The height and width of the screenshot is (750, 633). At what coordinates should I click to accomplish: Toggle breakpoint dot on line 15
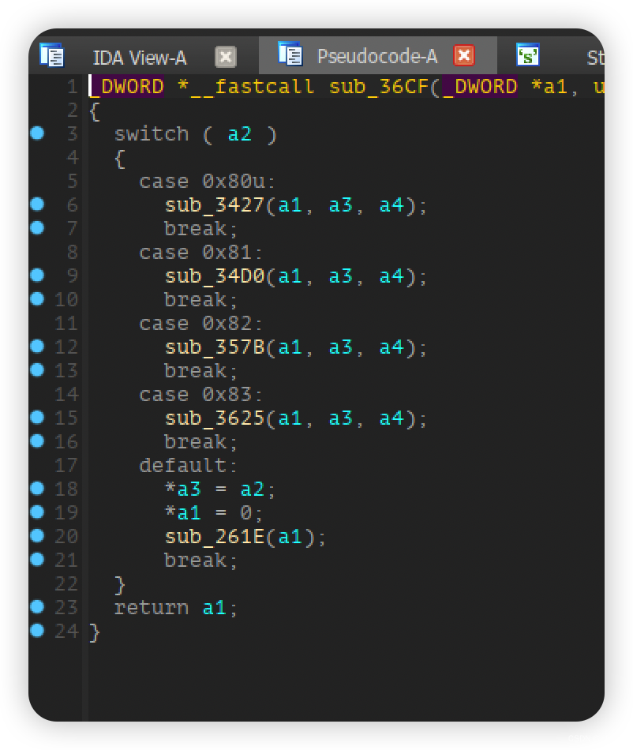coord(37,417)
